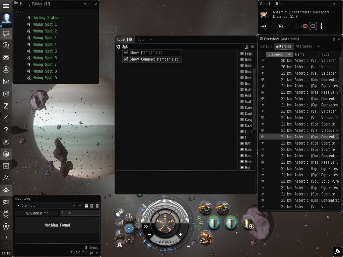Open the directional scanner button
Viewport: 343px width, 257px height.
click(120, 234)
